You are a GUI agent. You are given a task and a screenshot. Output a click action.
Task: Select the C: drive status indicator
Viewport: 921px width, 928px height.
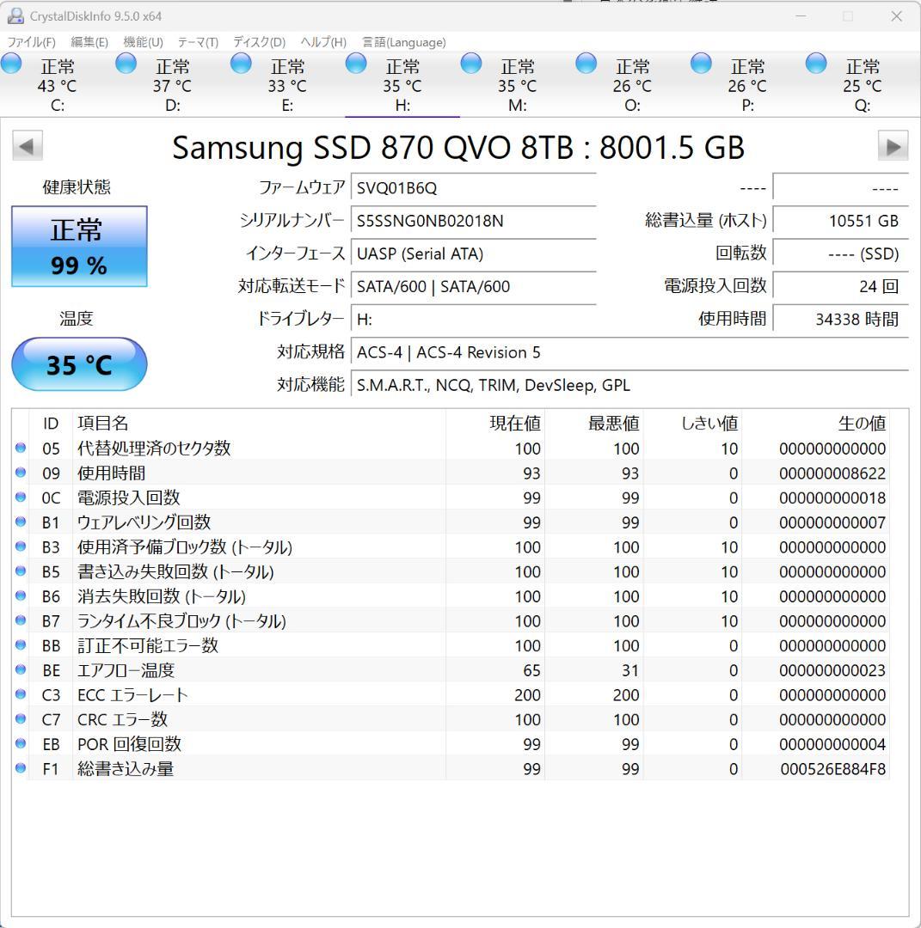pyautogui.click(x=12, y=63)
